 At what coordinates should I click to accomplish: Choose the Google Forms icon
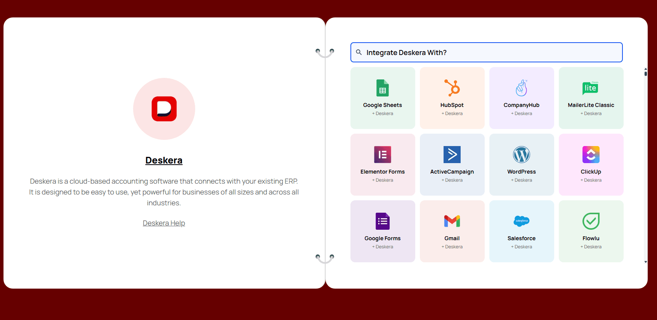coord(383,221)
